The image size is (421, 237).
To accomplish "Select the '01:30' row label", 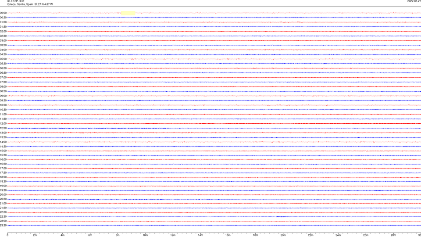I will [3, 27].
